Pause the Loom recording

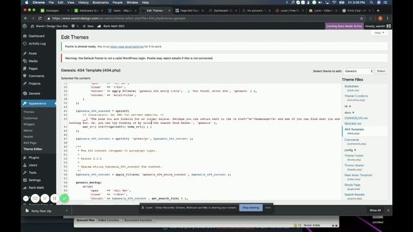pos(54,198)
